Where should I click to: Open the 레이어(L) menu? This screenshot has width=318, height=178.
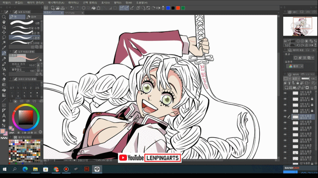click(74, 3)
